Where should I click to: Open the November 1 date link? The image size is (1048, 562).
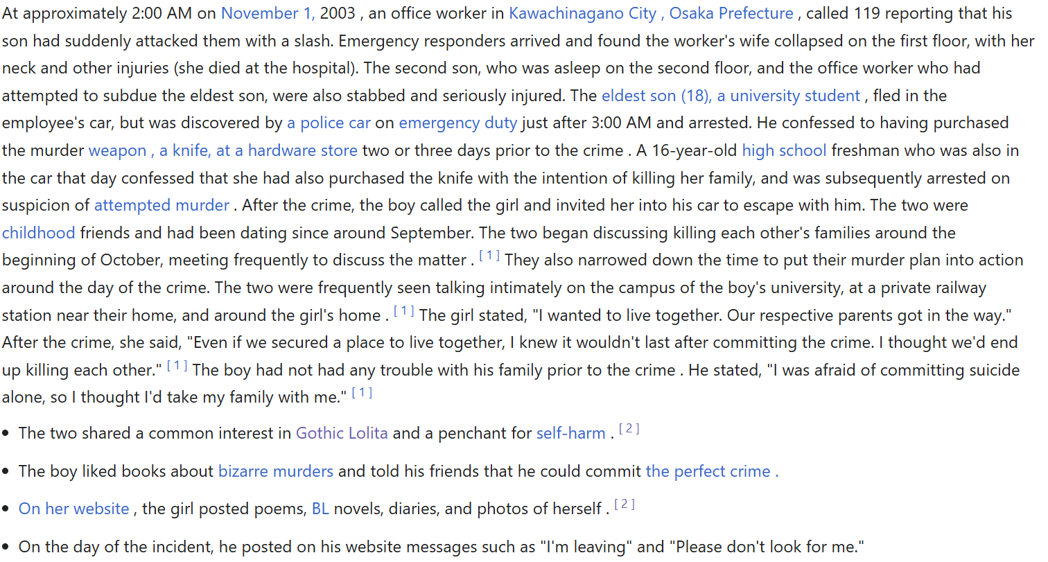point(268,13)
